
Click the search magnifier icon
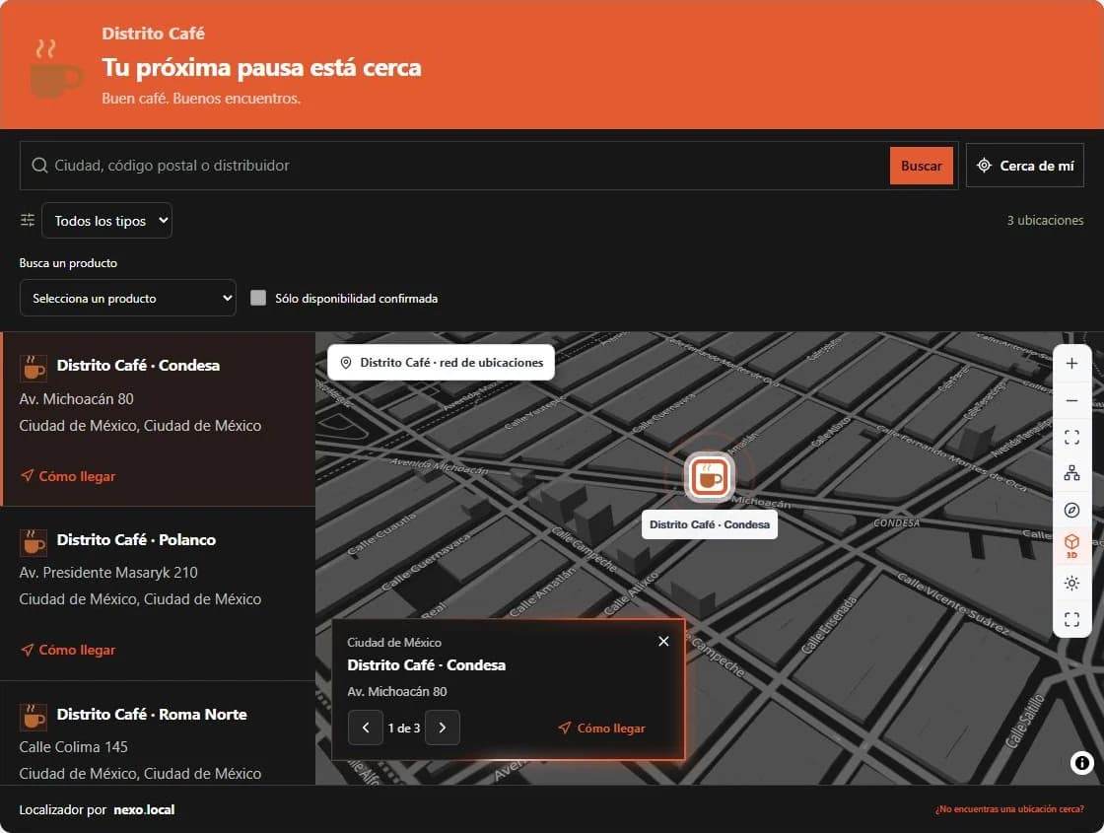tap(39, 166)
